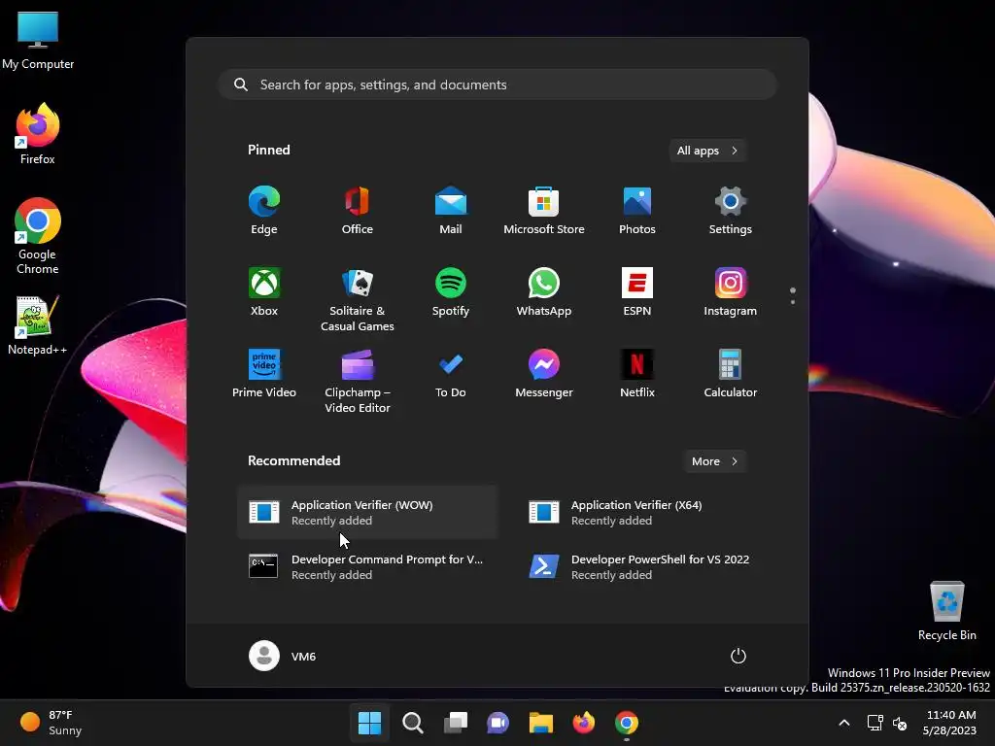Screen dimensions: 995x746
Task: Open Clipchamp Video Editor
Action: click(x=358, y=382)
